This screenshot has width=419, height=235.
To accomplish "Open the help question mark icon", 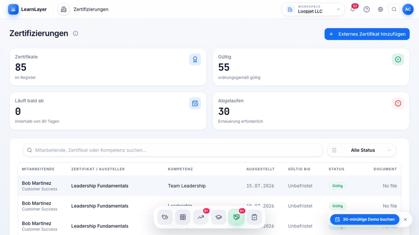I will click(x=367, y=9).
